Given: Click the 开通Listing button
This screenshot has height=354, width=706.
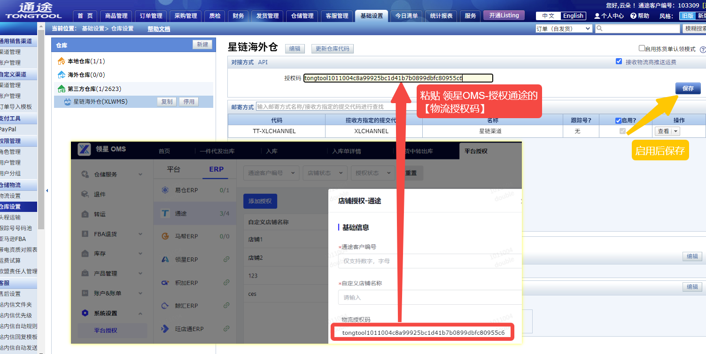Looking at the screenshot, I should tap(504, 15).
